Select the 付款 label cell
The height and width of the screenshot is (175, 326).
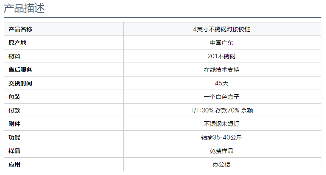tap(14, 110)
